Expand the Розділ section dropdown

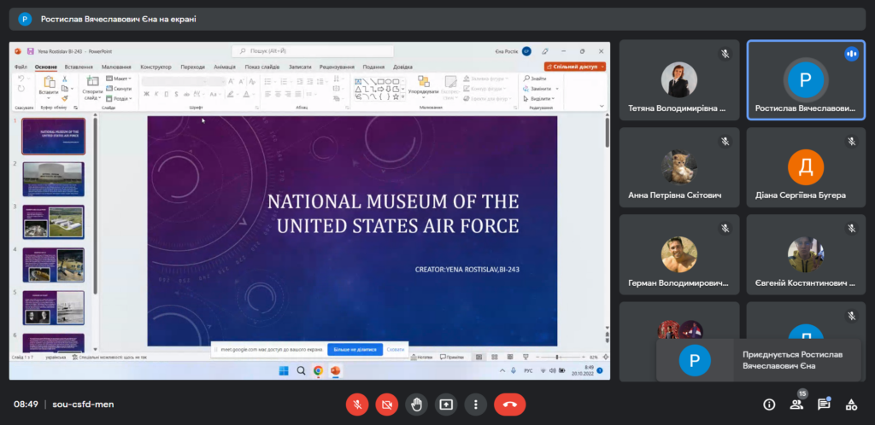[121, 98]
